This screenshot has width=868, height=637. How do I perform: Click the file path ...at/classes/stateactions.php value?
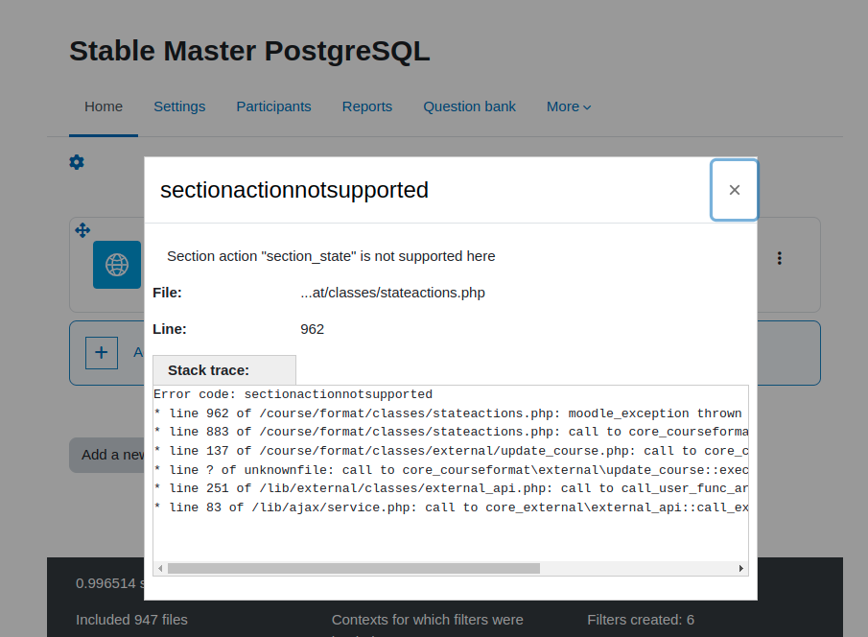pyautogui.click(x=392, y=293)
